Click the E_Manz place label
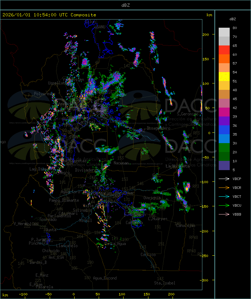The width and height of the screenshot is (251, 299). tap(42, 275)
